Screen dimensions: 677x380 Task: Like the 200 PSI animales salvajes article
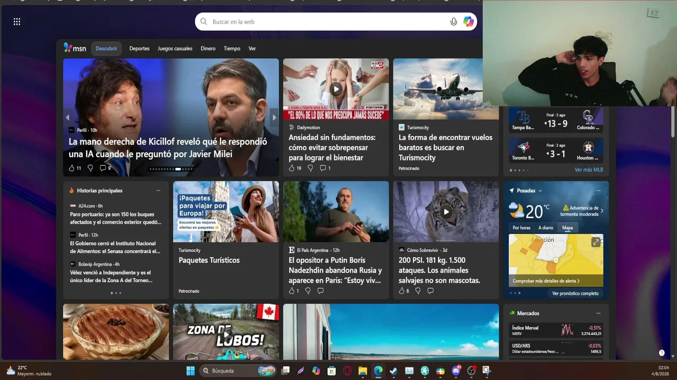click(401, 291)
